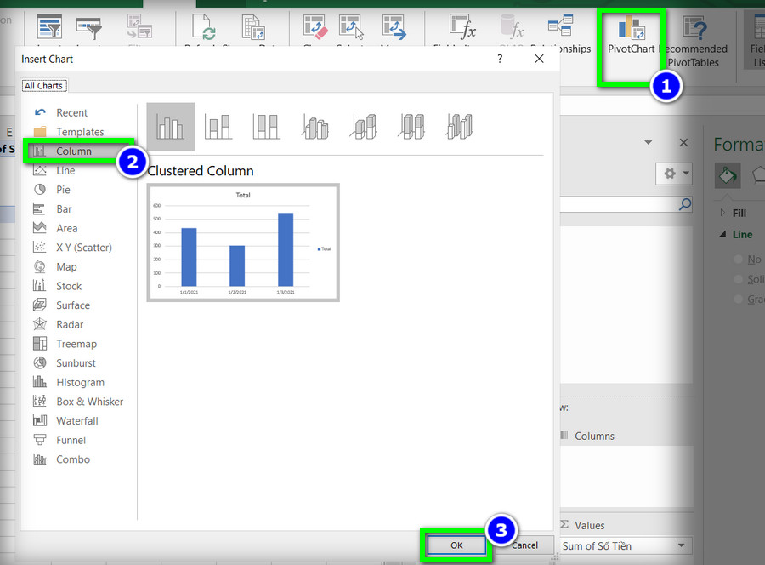Screen dimensions: 765x565
Task: Click the Clear PivotTable ribbon icon
Action: [314, 27]
